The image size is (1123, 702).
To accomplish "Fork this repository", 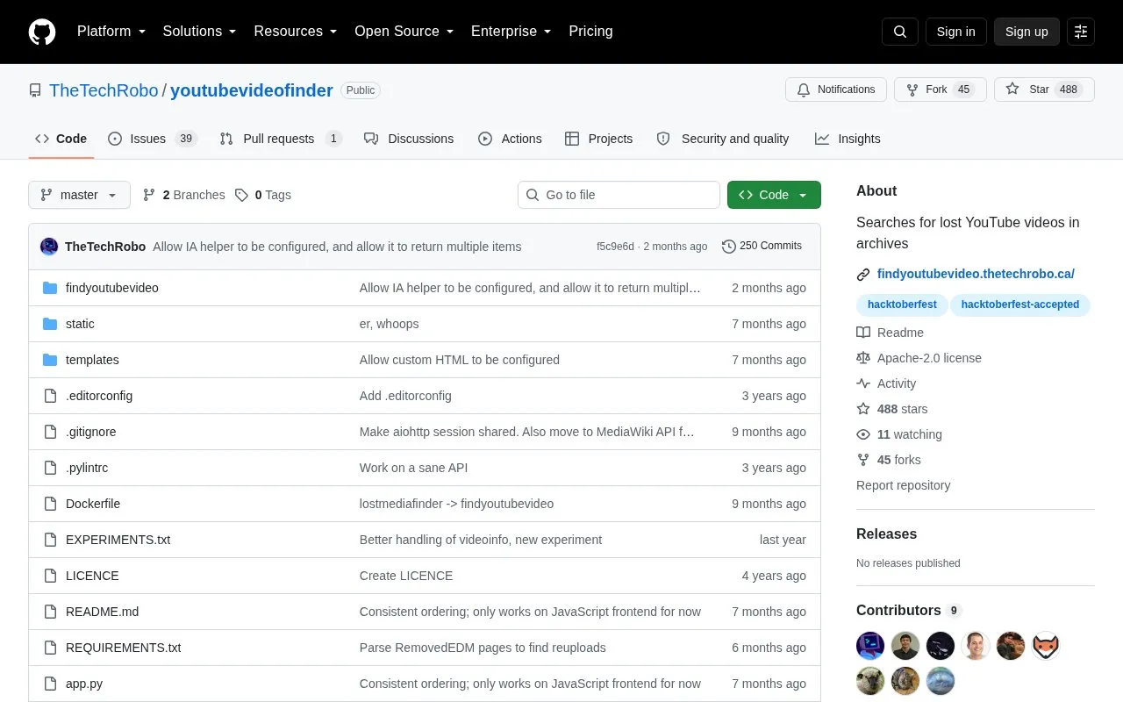I will tap(941, 90).
